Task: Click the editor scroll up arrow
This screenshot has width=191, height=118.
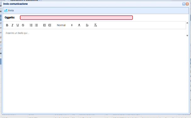Action: coord(187,23)
